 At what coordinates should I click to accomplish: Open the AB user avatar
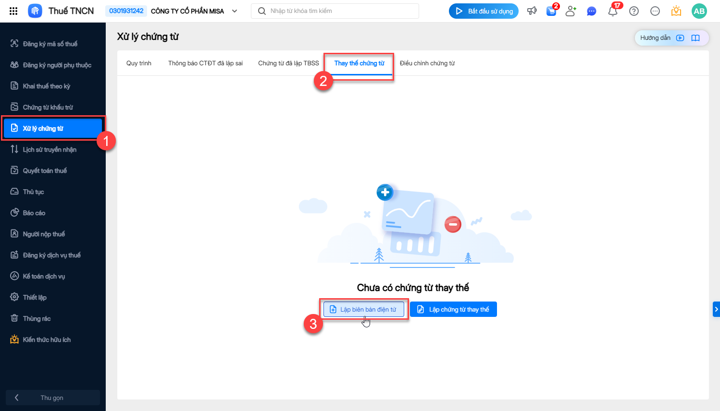pos(699,11)
